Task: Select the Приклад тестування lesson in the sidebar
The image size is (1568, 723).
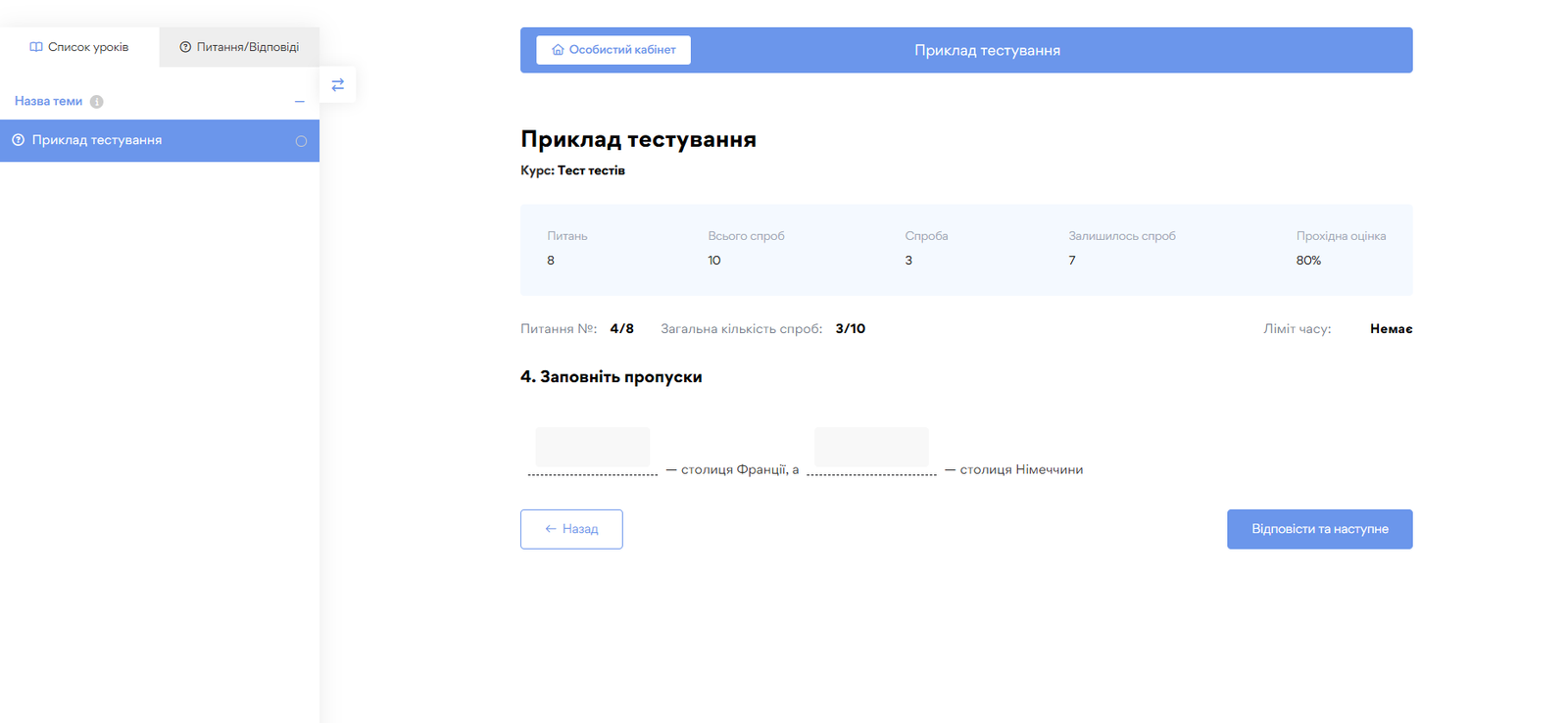Action: [x=97, y=141]
